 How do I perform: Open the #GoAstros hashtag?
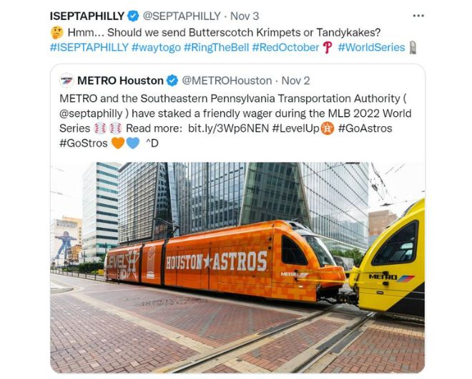point(365,128)
